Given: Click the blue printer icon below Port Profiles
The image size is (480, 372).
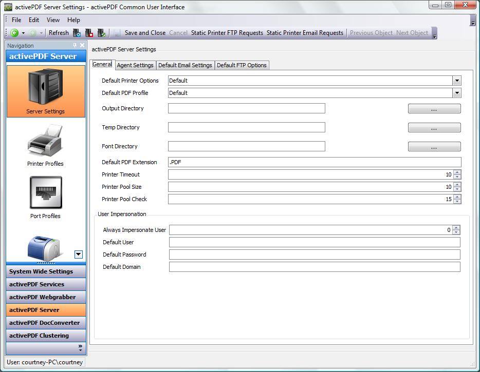Looking at the screenshot, I should (45, 248).
